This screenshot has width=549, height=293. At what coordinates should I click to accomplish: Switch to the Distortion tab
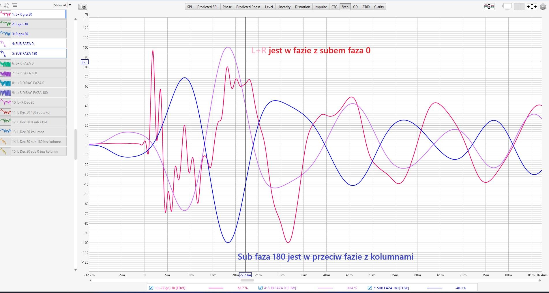[302, 7]
